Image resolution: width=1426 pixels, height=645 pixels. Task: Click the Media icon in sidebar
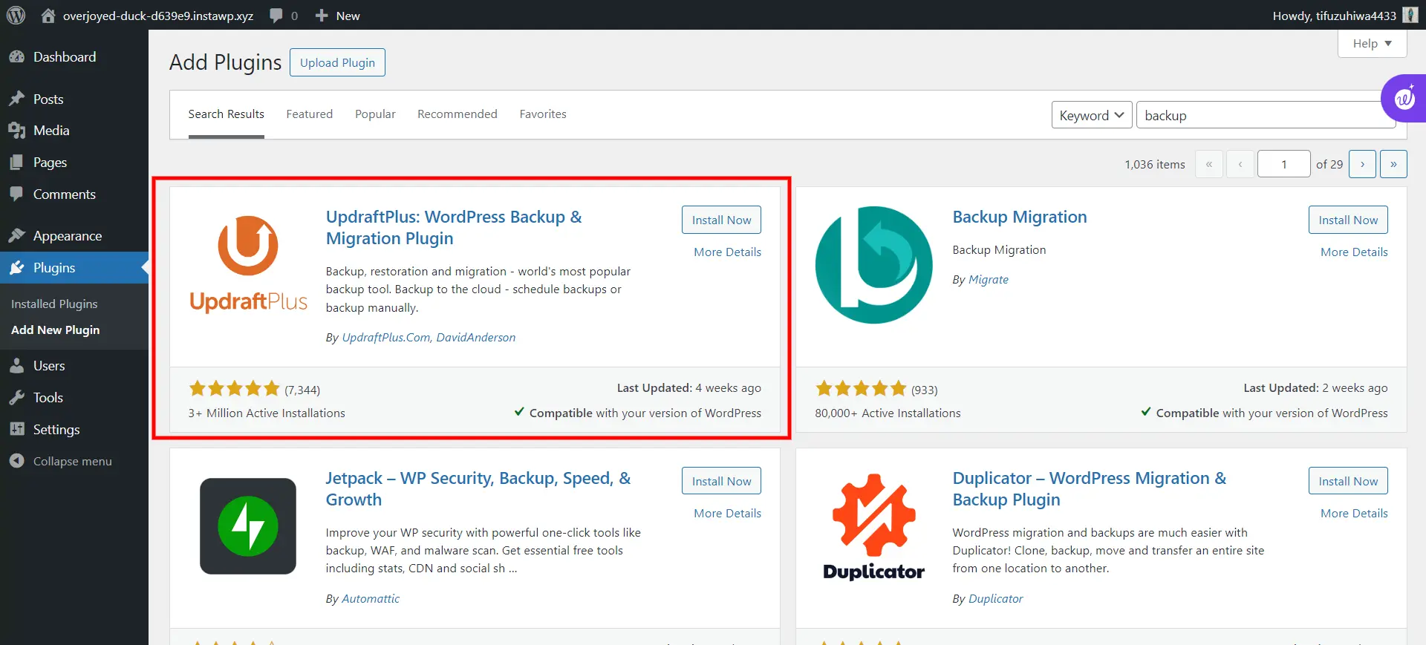point(16,131)
